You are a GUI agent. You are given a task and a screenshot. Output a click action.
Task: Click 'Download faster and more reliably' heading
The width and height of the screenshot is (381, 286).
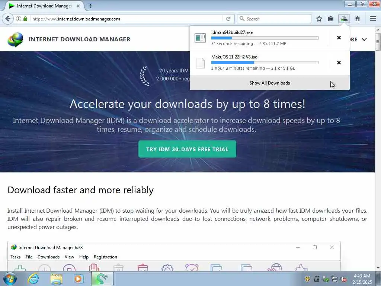click(80, 190)
